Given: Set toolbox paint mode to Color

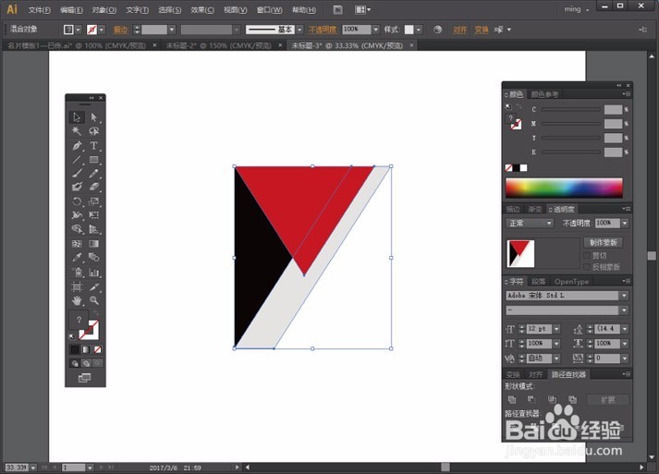Looking at the screenshot, I should pos(75,349).
